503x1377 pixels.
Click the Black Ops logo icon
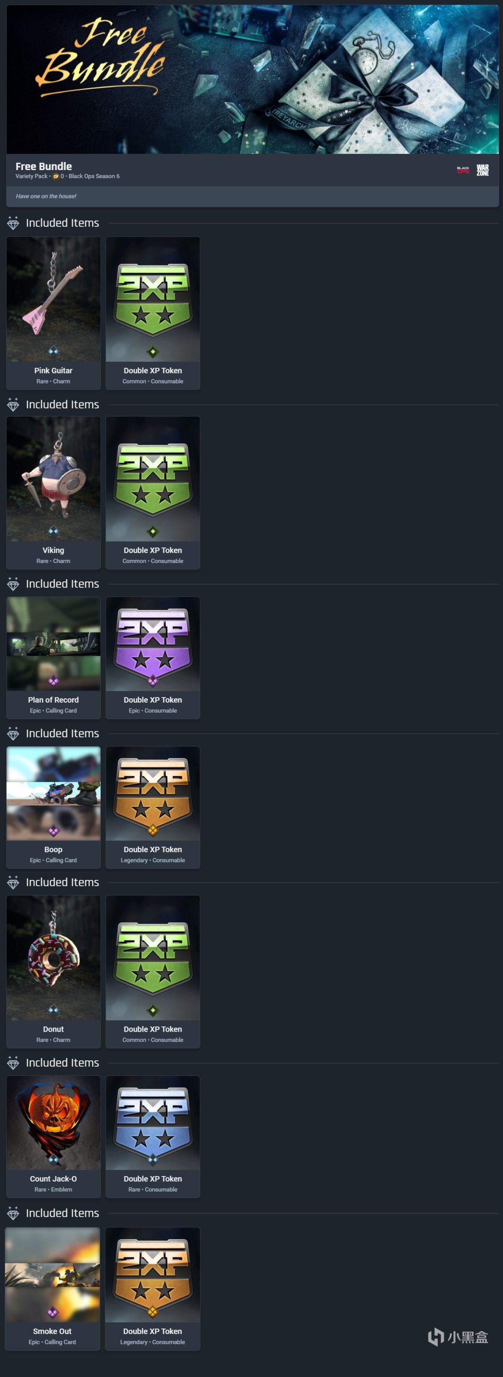(x=463, y=170)
